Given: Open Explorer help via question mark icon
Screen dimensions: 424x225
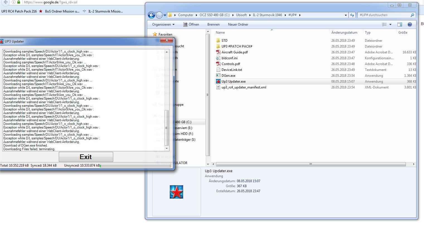Looking at the screenshot, I should pos(410,24).
